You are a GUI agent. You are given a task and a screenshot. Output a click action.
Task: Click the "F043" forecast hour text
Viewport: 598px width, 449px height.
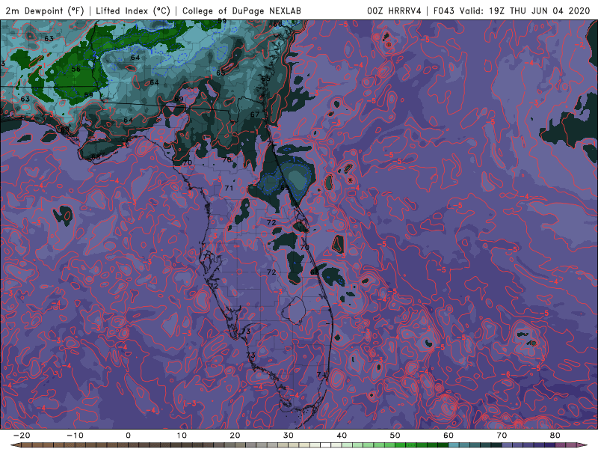(443, 10)
